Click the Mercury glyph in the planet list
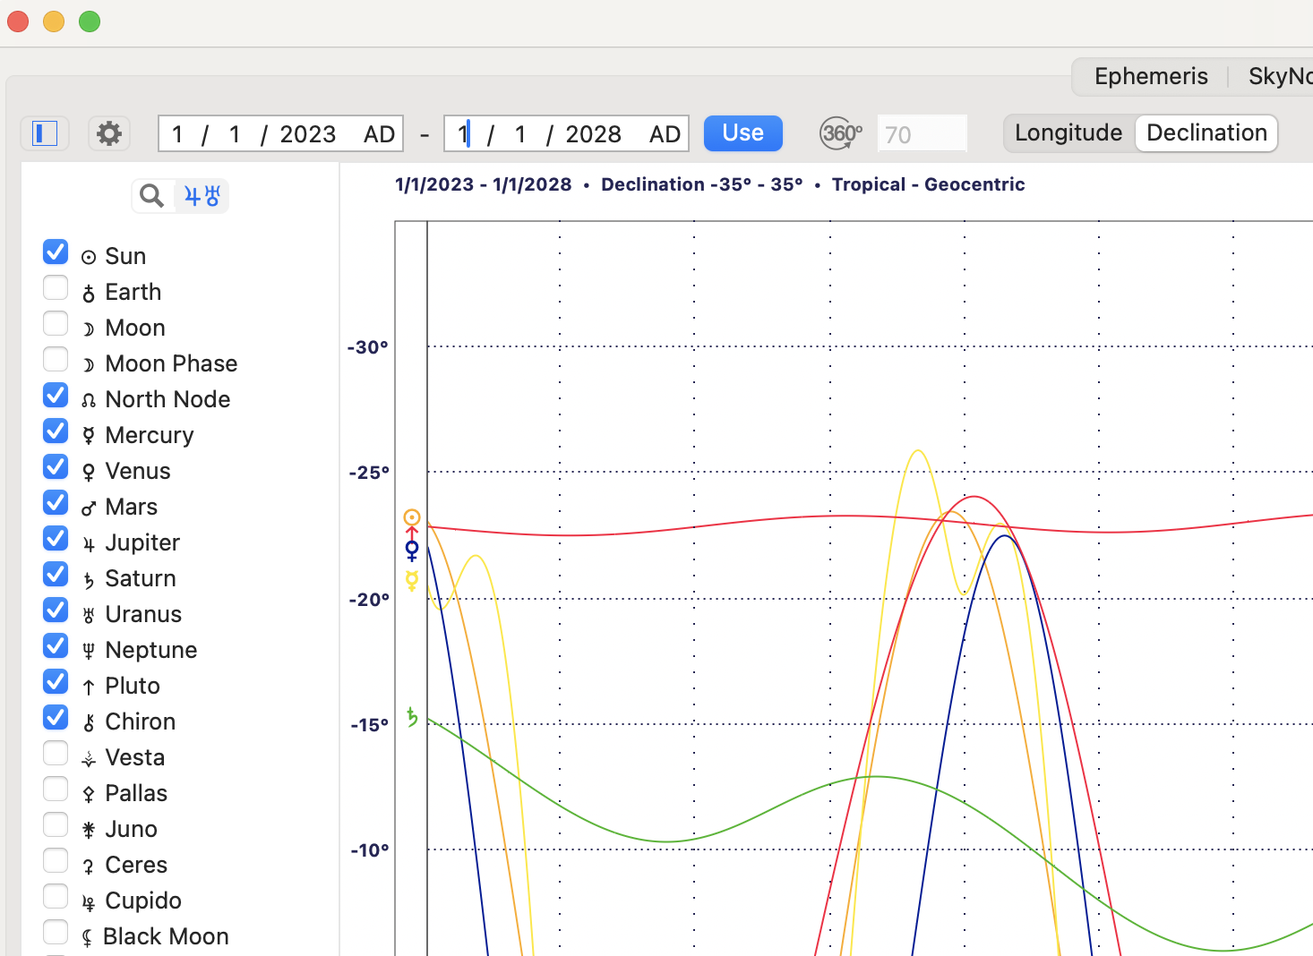The image size is (1313, 956). (87, 434)
